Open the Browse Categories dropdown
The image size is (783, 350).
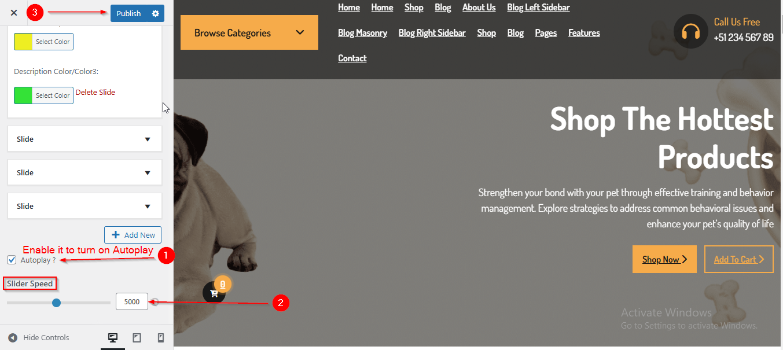249,32
